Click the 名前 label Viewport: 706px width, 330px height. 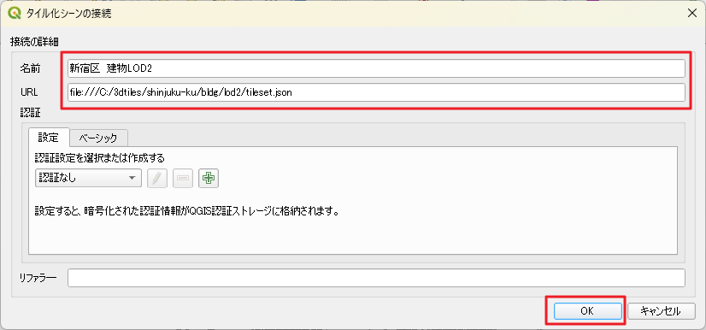click(x=30, y=68)
